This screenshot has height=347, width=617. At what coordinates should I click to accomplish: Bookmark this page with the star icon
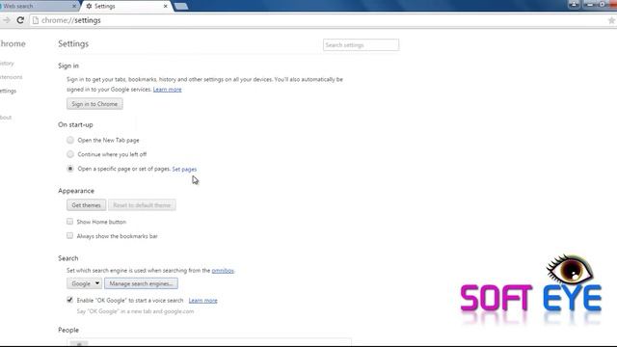[x=611, y=20]
